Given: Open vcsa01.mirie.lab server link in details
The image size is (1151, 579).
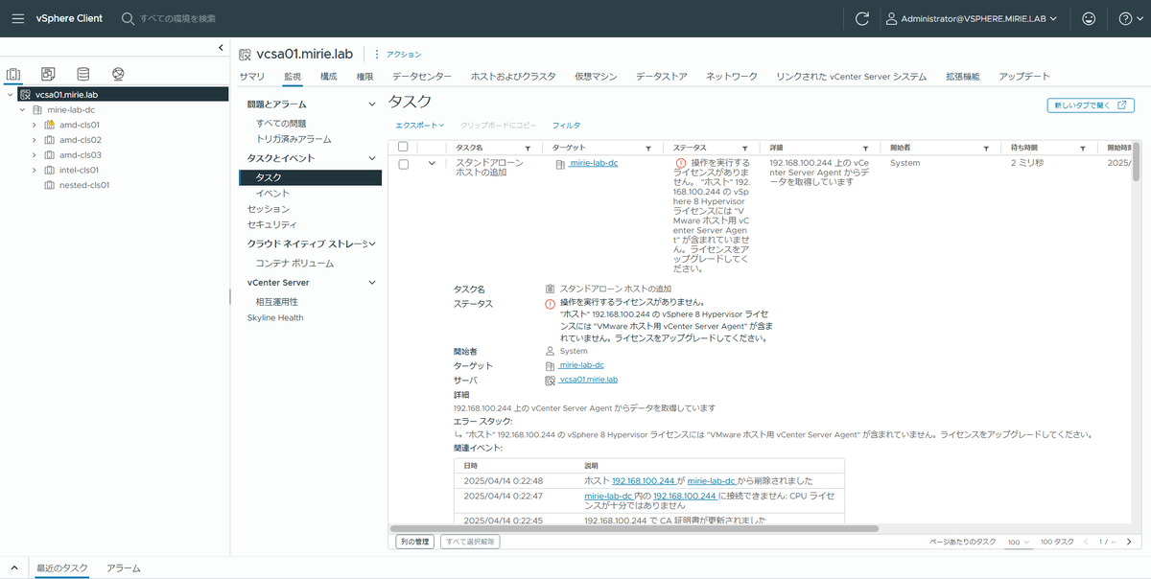Looking at the screenshot, I should point(588,380).
